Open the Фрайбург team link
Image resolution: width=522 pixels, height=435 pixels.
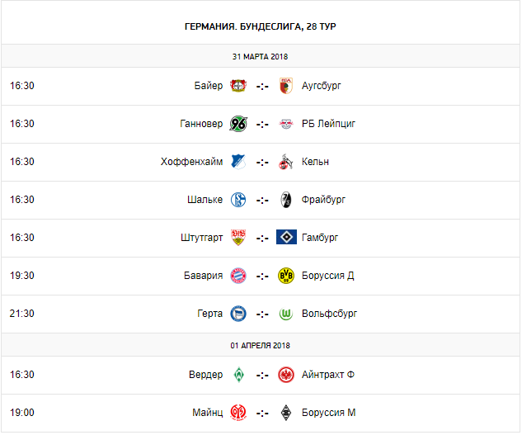click(x=324, y=200)
